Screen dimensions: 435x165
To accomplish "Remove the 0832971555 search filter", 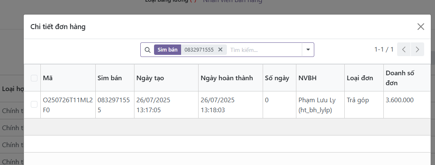I will tap(220, 49).
